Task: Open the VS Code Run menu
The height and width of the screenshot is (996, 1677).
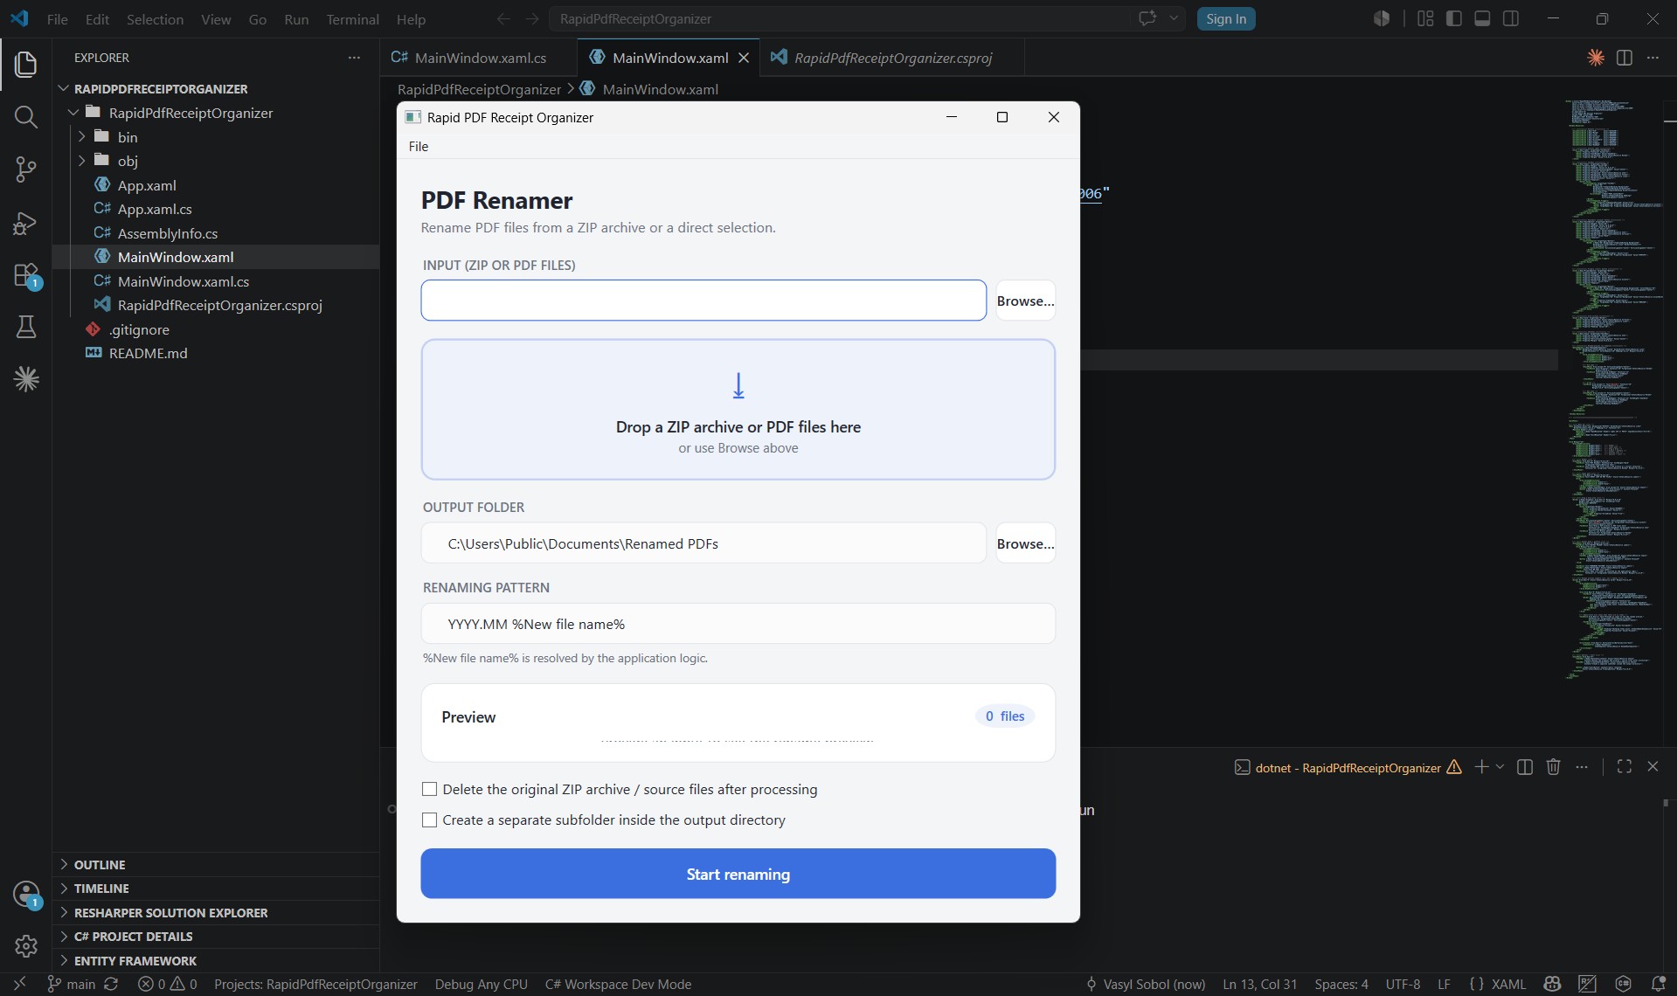Action: pyautogui.click(x=296, y=18)
